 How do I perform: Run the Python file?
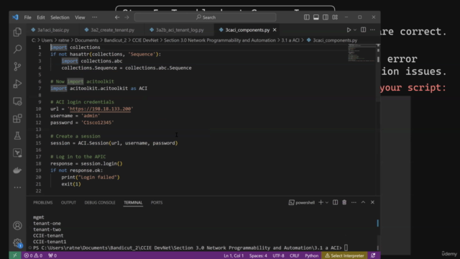coord(349,30)
